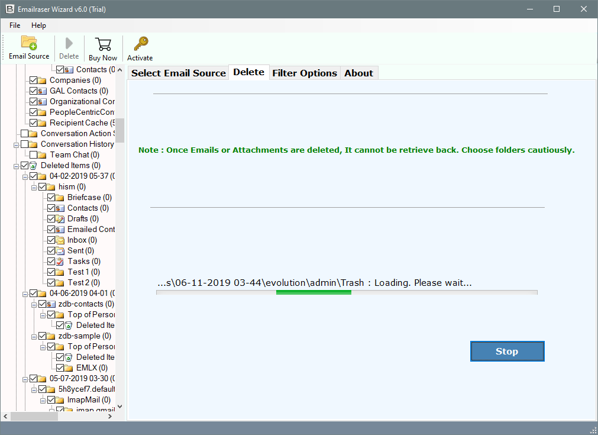Image resolution: width=598 pixels, height=435 pixels.
Task: Uncheck the Deleted Items checkbox
Action: (24, 166)
